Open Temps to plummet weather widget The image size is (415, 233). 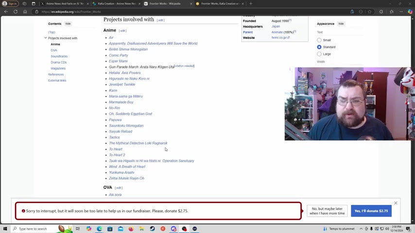coord(339,229)
